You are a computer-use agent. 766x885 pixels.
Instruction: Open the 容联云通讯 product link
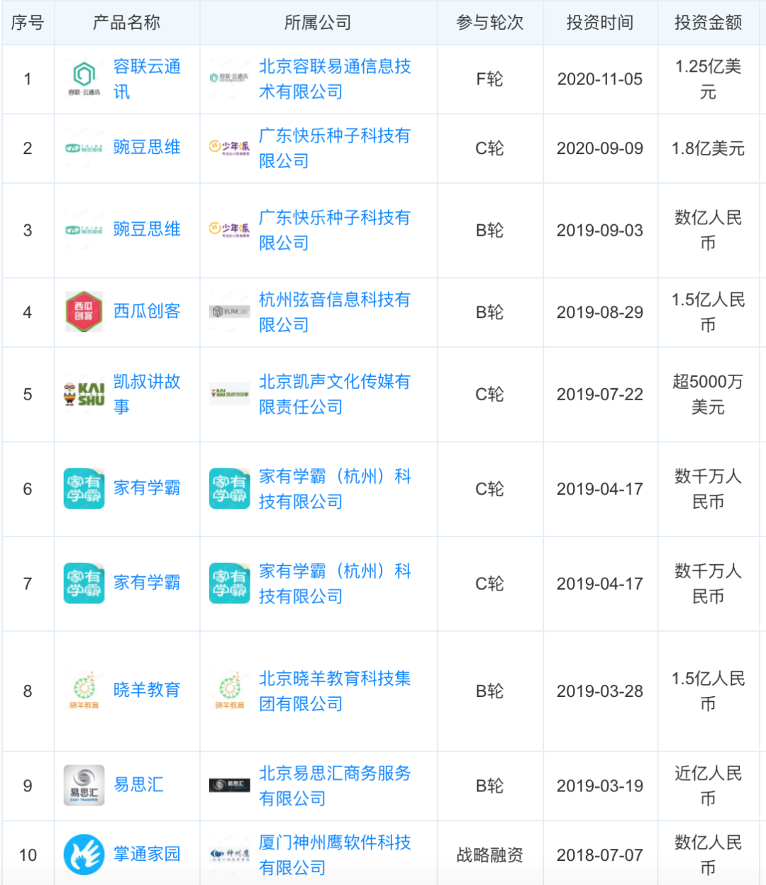(x=147, y=79)
